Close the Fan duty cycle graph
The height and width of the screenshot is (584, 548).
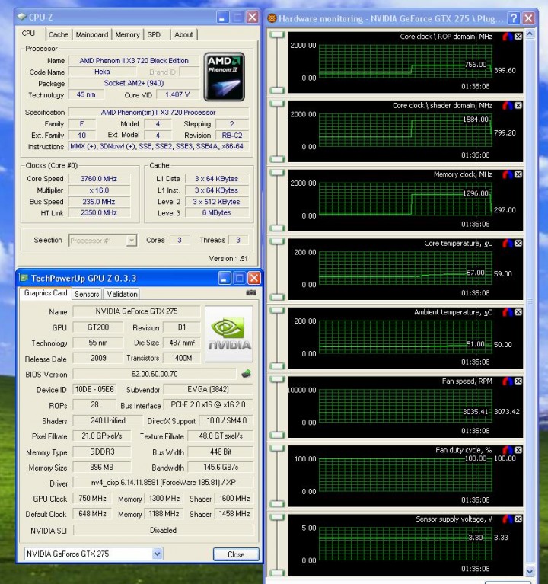518,450
